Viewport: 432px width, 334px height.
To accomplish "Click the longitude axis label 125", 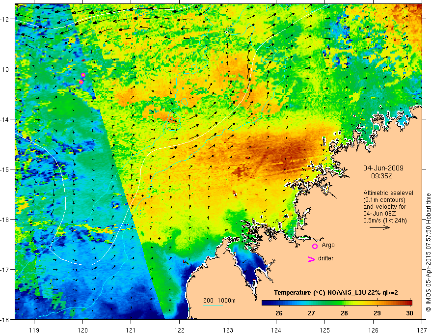I will point(325,330).
